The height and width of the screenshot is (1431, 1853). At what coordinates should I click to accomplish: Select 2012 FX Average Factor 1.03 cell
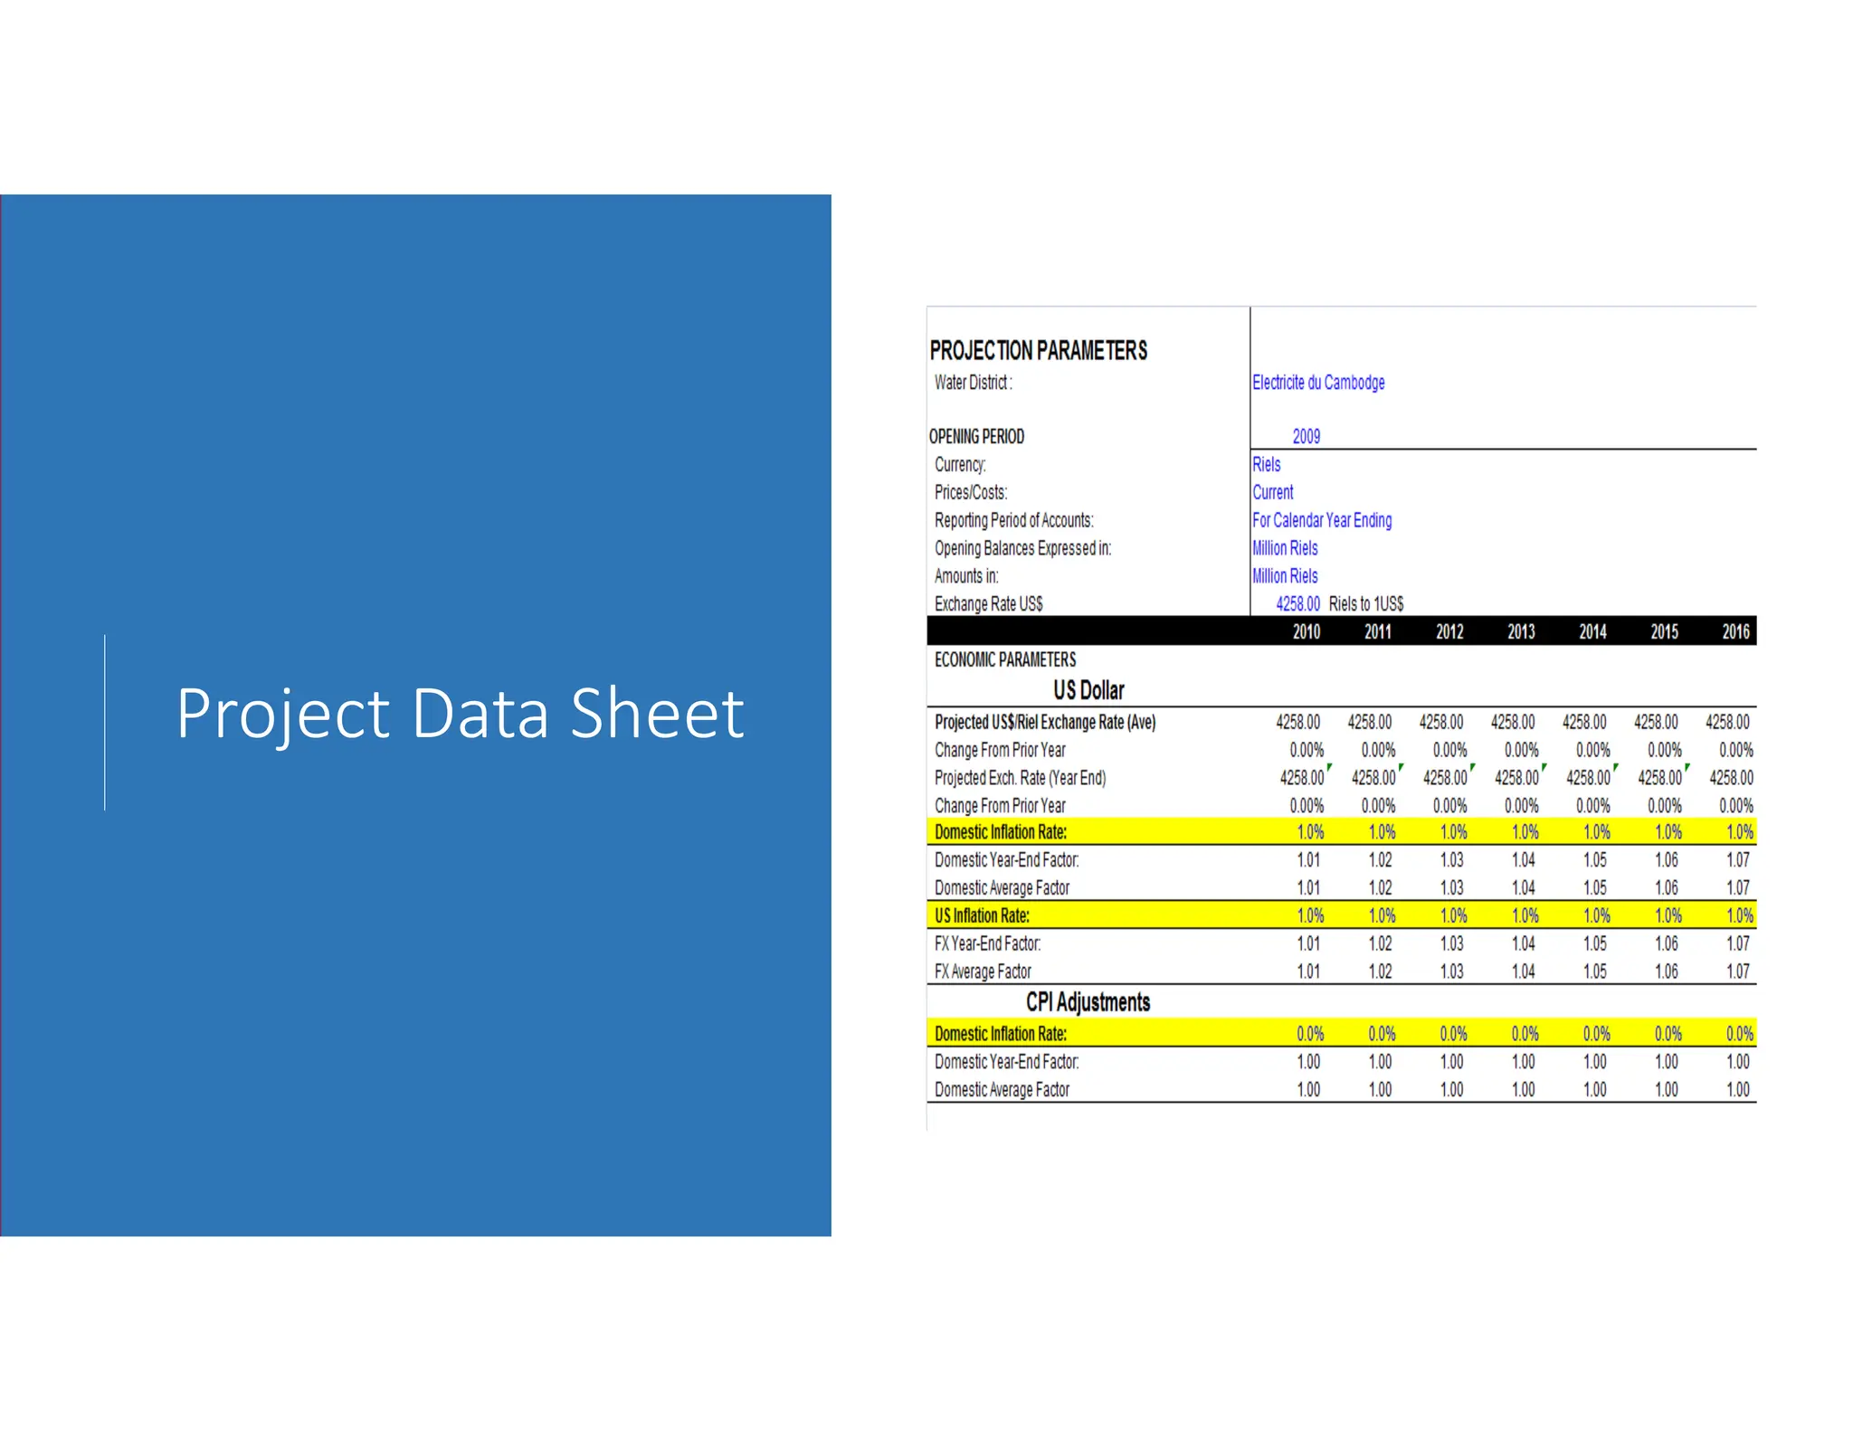point(1452,972)
